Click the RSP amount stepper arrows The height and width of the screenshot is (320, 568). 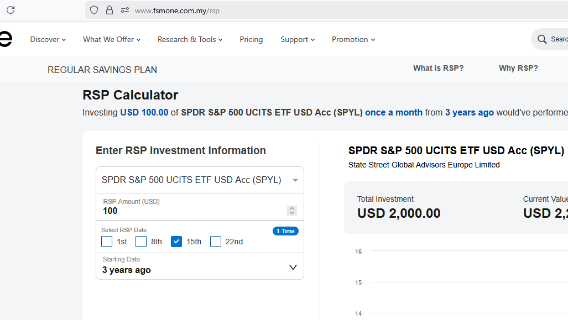coord(292,211)
